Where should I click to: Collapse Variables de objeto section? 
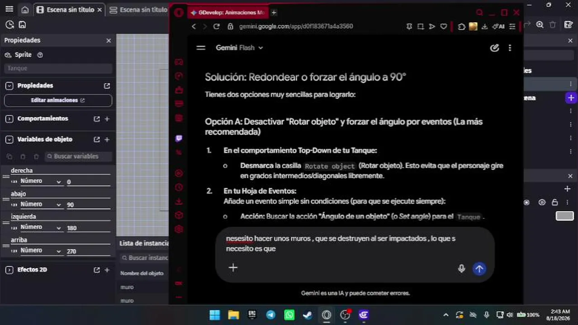click(9, 139)
